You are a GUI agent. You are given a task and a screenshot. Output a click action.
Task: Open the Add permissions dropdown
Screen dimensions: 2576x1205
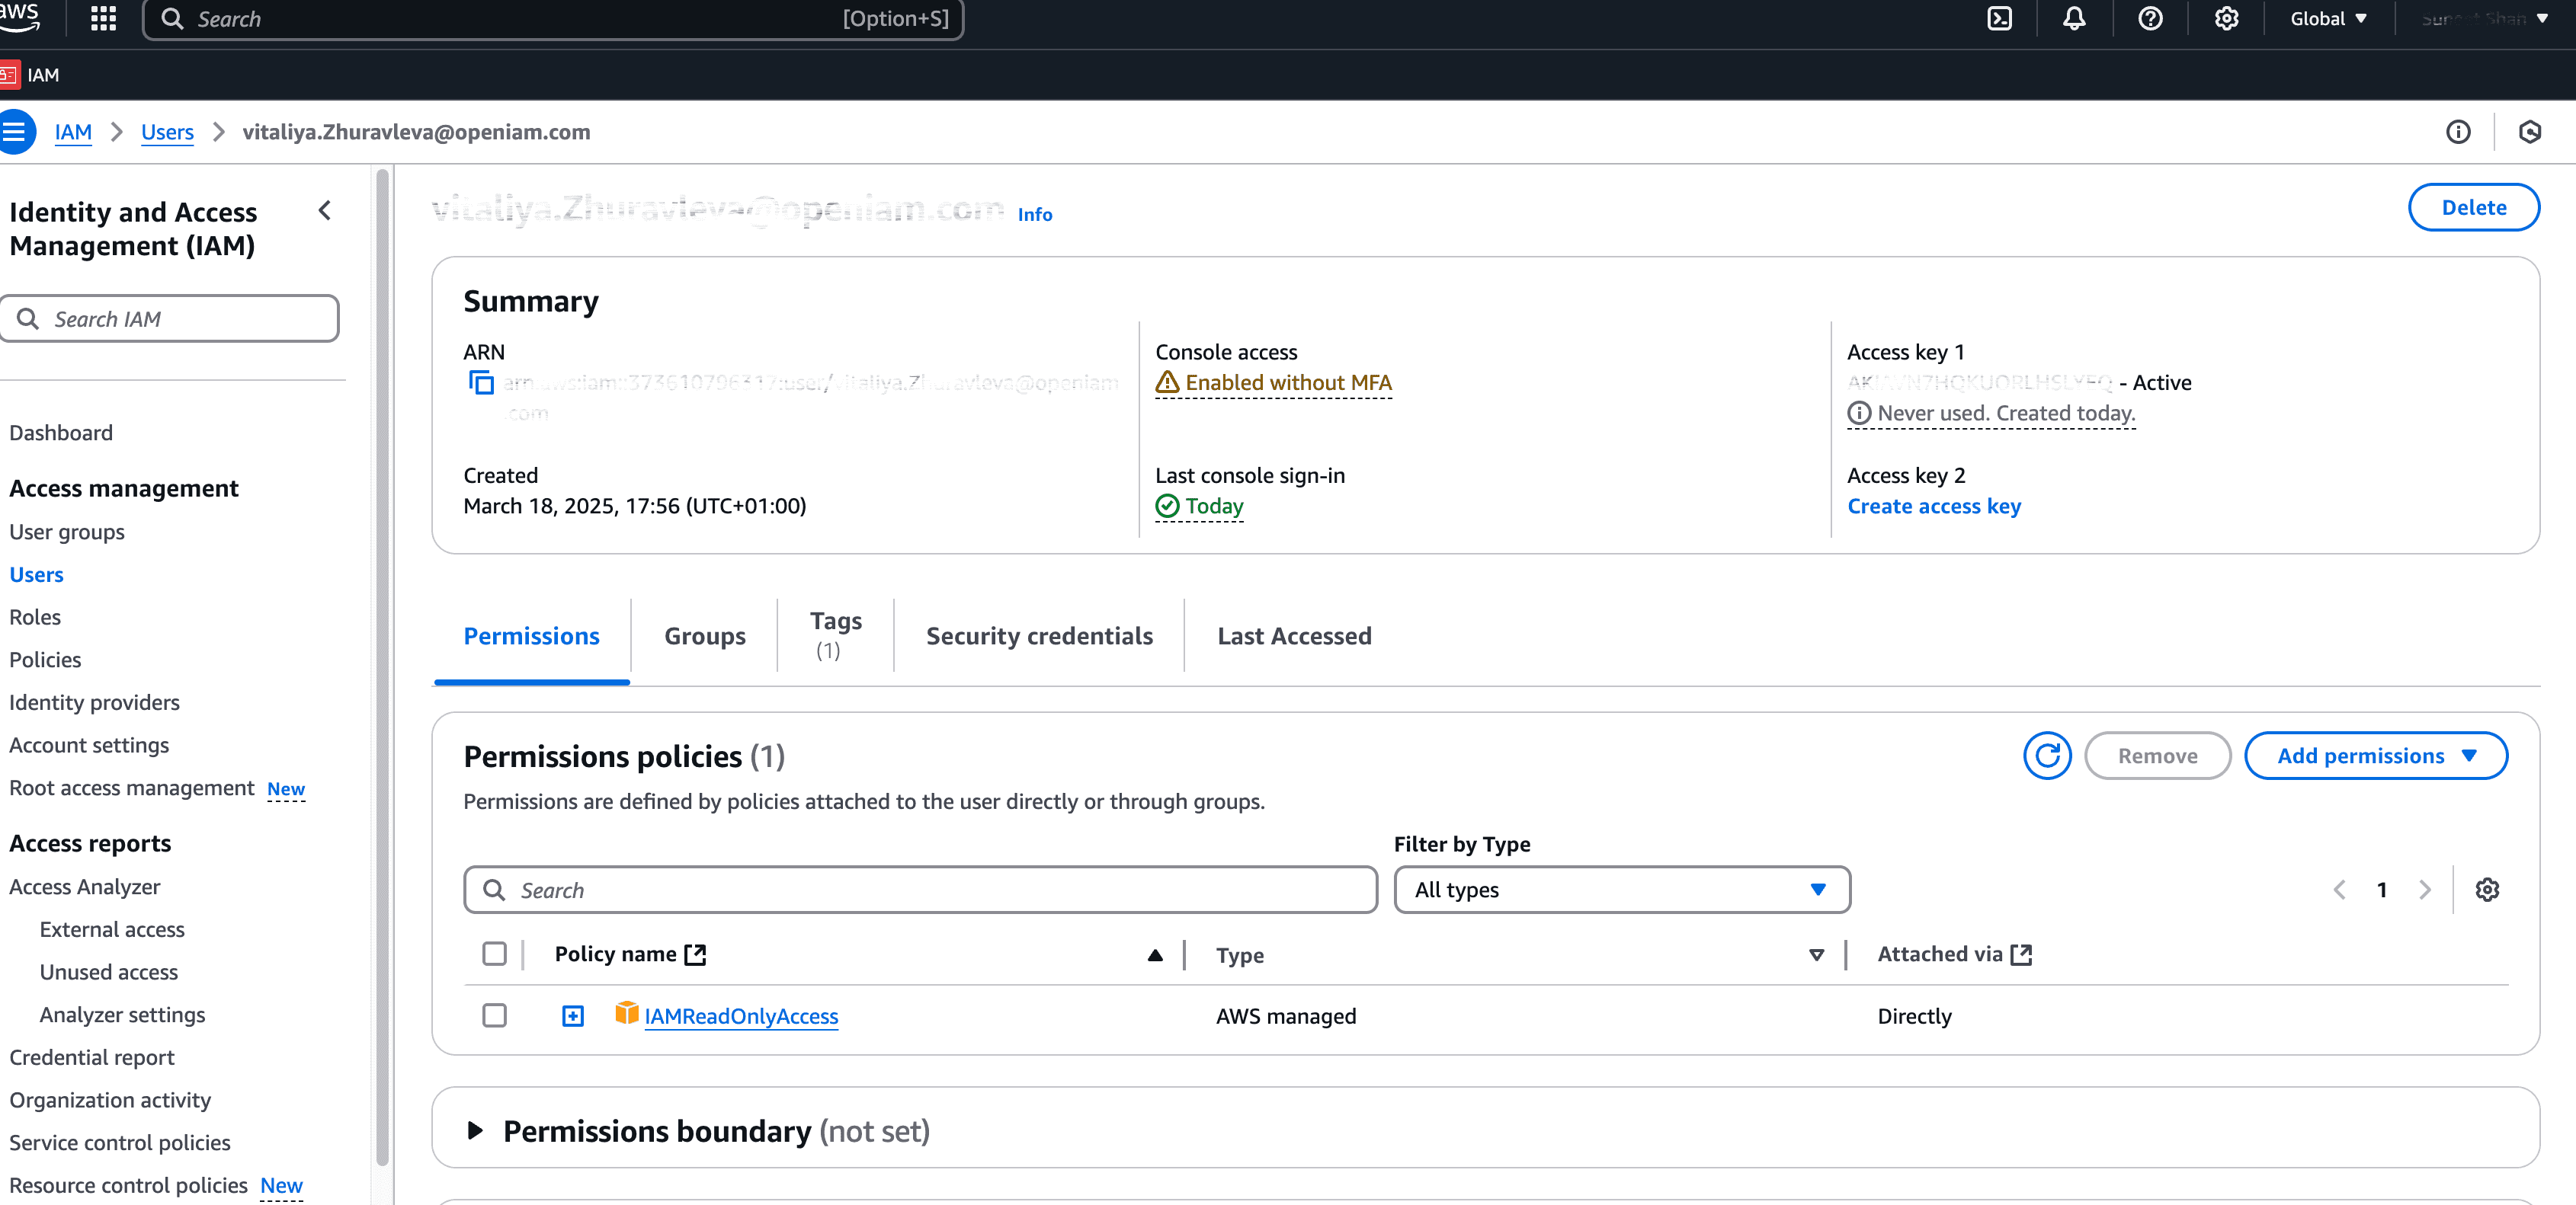click(x=2375, y=756)
